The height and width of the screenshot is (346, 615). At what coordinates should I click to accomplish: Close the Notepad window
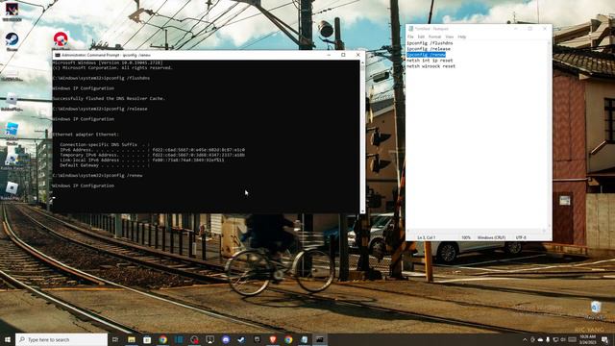545,29
